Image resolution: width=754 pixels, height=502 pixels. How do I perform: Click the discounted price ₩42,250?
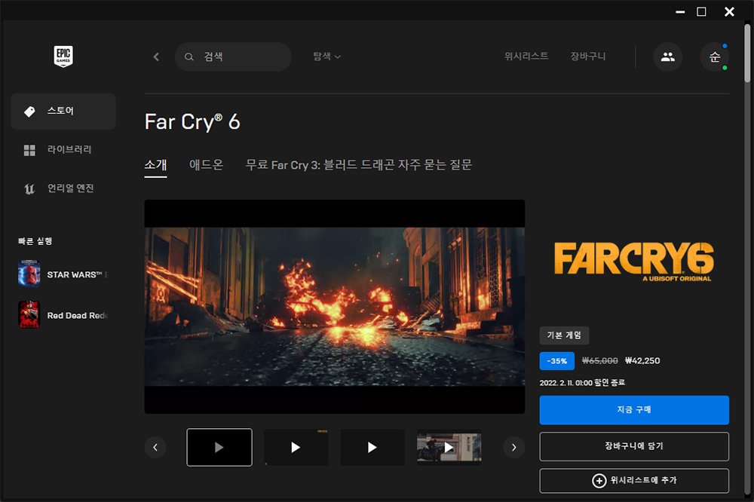(x=642, y=360)
